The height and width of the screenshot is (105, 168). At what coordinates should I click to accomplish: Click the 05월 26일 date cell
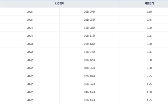click(89, 84)
